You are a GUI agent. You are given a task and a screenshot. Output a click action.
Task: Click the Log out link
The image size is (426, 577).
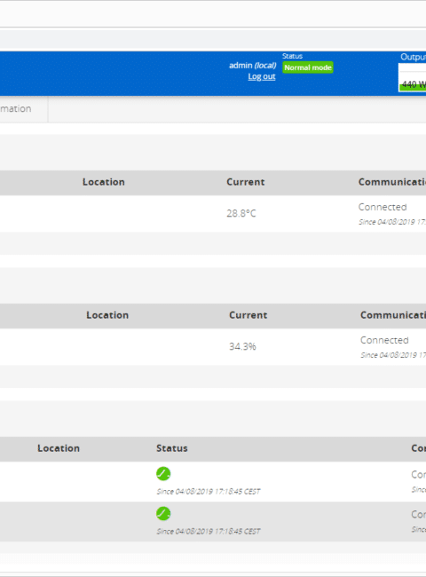pyautogui.click(x=262, y=76)
